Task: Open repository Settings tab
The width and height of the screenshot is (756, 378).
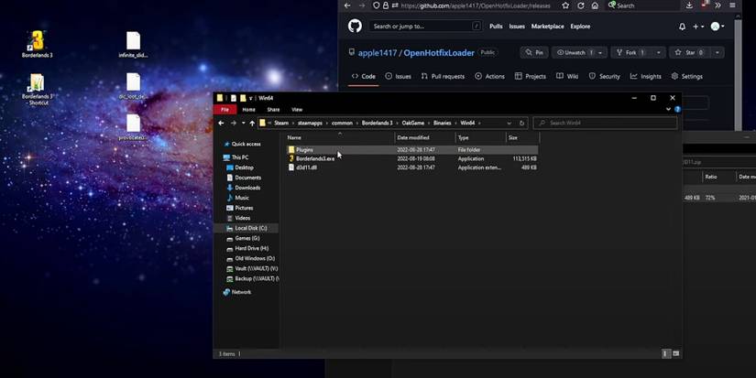Action: tap(687, 76)
